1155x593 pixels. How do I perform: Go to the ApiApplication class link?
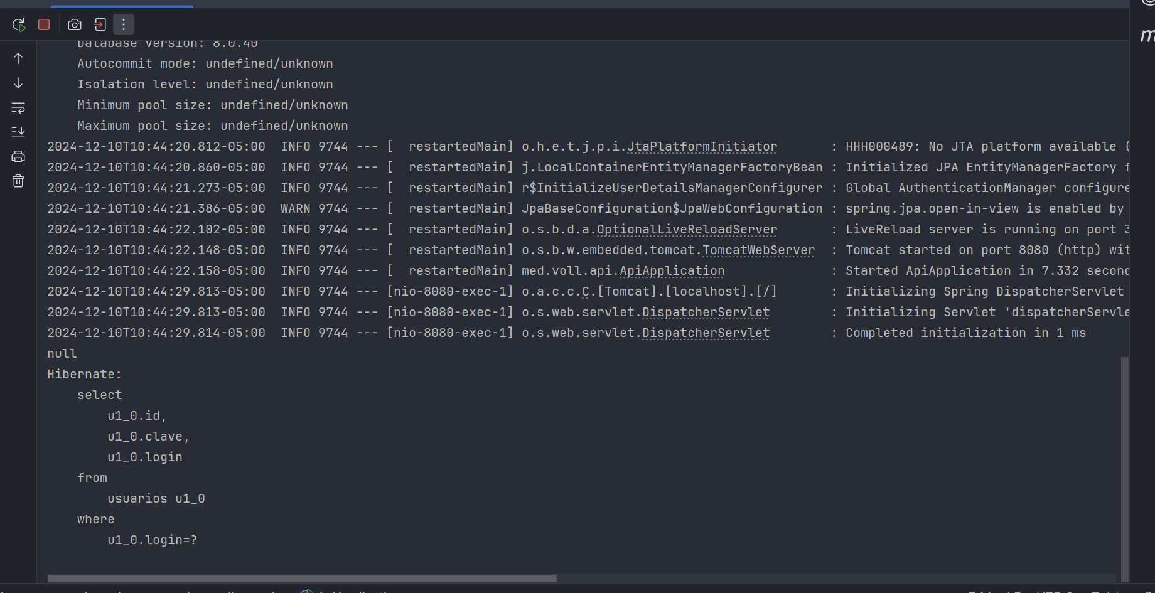click(672, 271)
